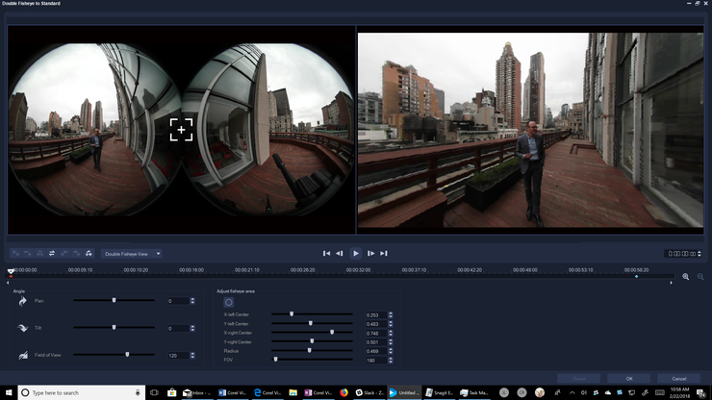Click the cyan keyframe diamond on the timeline

[637, 276]
